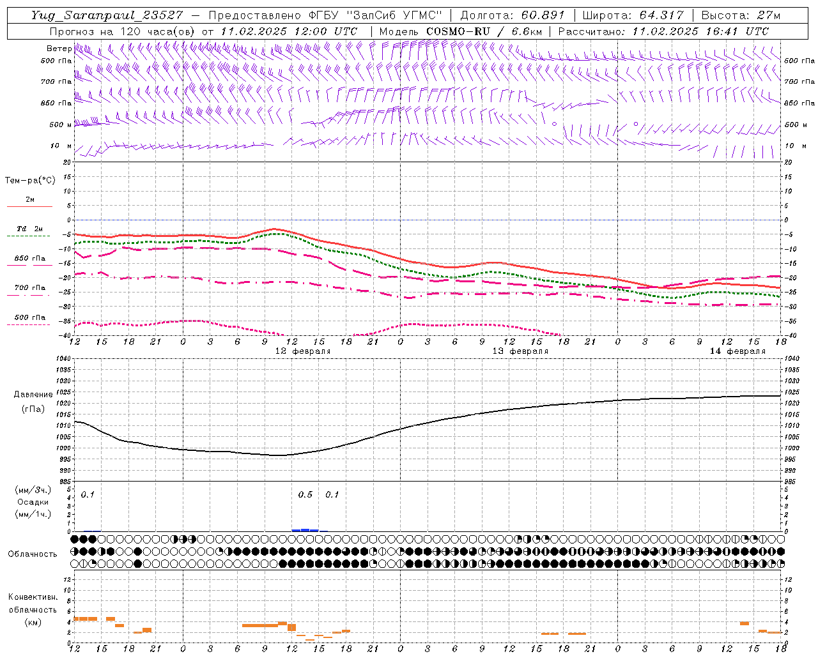Click the 'Рассчитано: 11.02.2025 16:41 UTC' text

(x=663, y=31)
